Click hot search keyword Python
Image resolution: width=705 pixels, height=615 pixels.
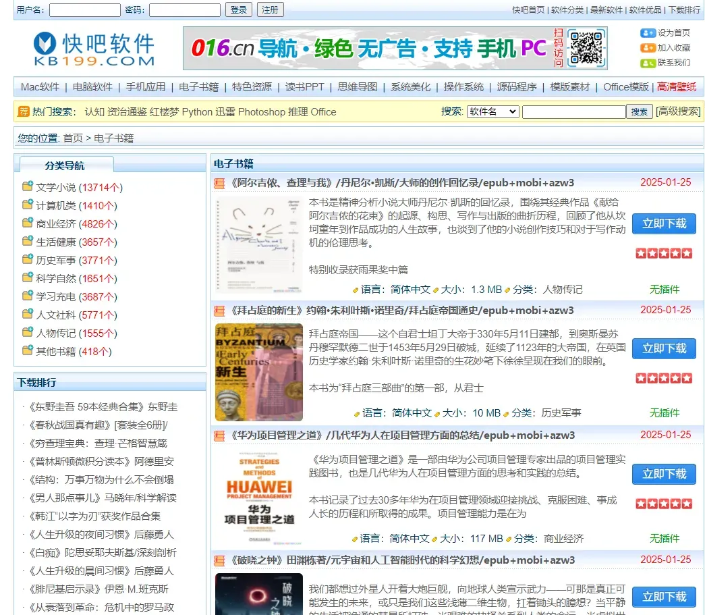pyautogui.click(x=197, y=111)
